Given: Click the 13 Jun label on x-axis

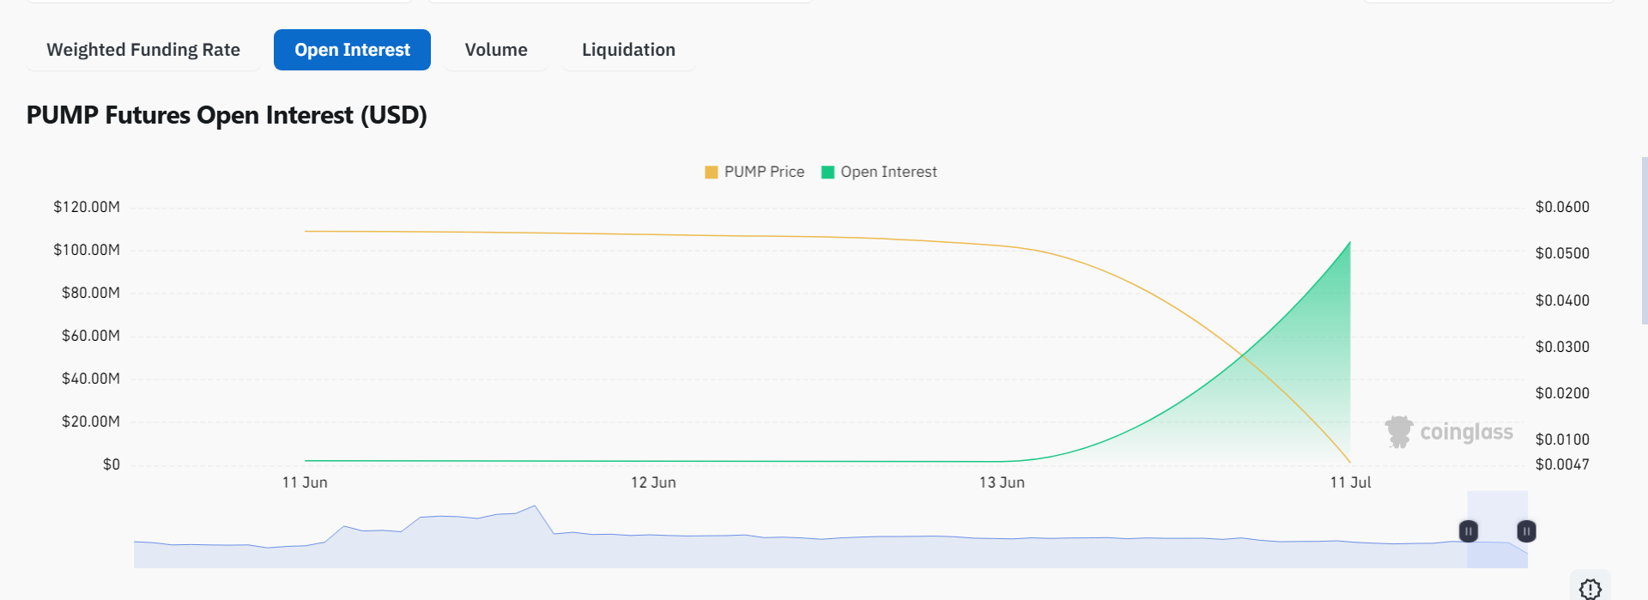Looking at the screenshot, I should [x=1002, y=482].
